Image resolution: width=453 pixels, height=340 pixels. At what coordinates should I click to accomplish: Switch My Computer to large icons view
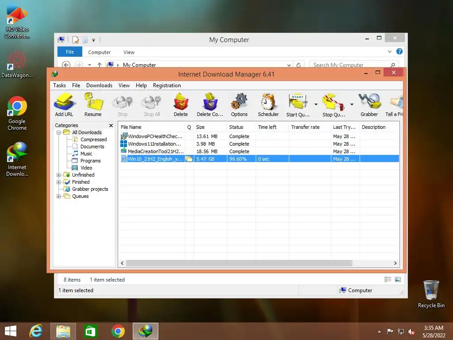(x=398, y=279)
